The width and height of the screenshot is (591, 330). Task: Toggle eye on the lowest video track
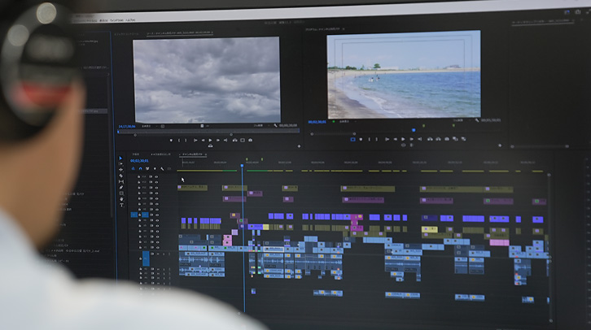[x=157, y=248]
